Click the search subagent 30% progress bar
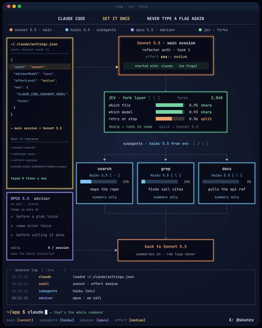This screenshot has width=262, height=328. click(99, 181)
